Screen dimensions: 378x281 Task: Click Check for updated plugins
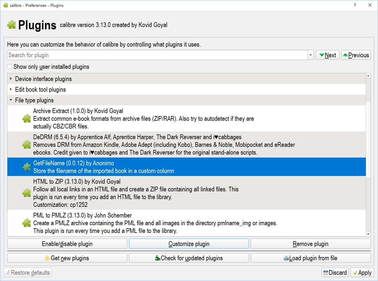tap(189, 258)
